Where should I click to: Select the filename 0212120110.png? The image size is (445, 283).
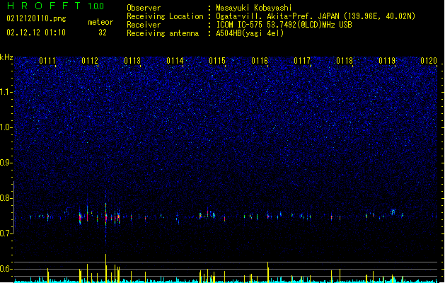(36, 18)
